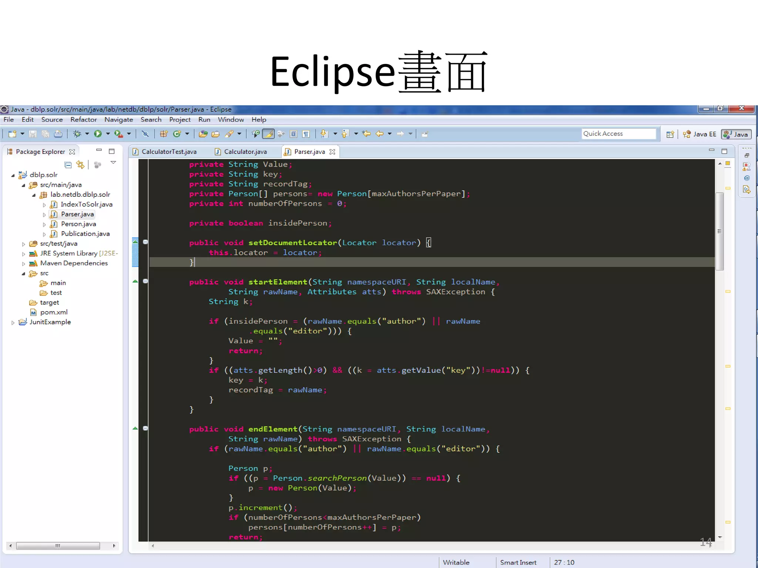
Task: Open the Window menu
Action: (231, 119)
